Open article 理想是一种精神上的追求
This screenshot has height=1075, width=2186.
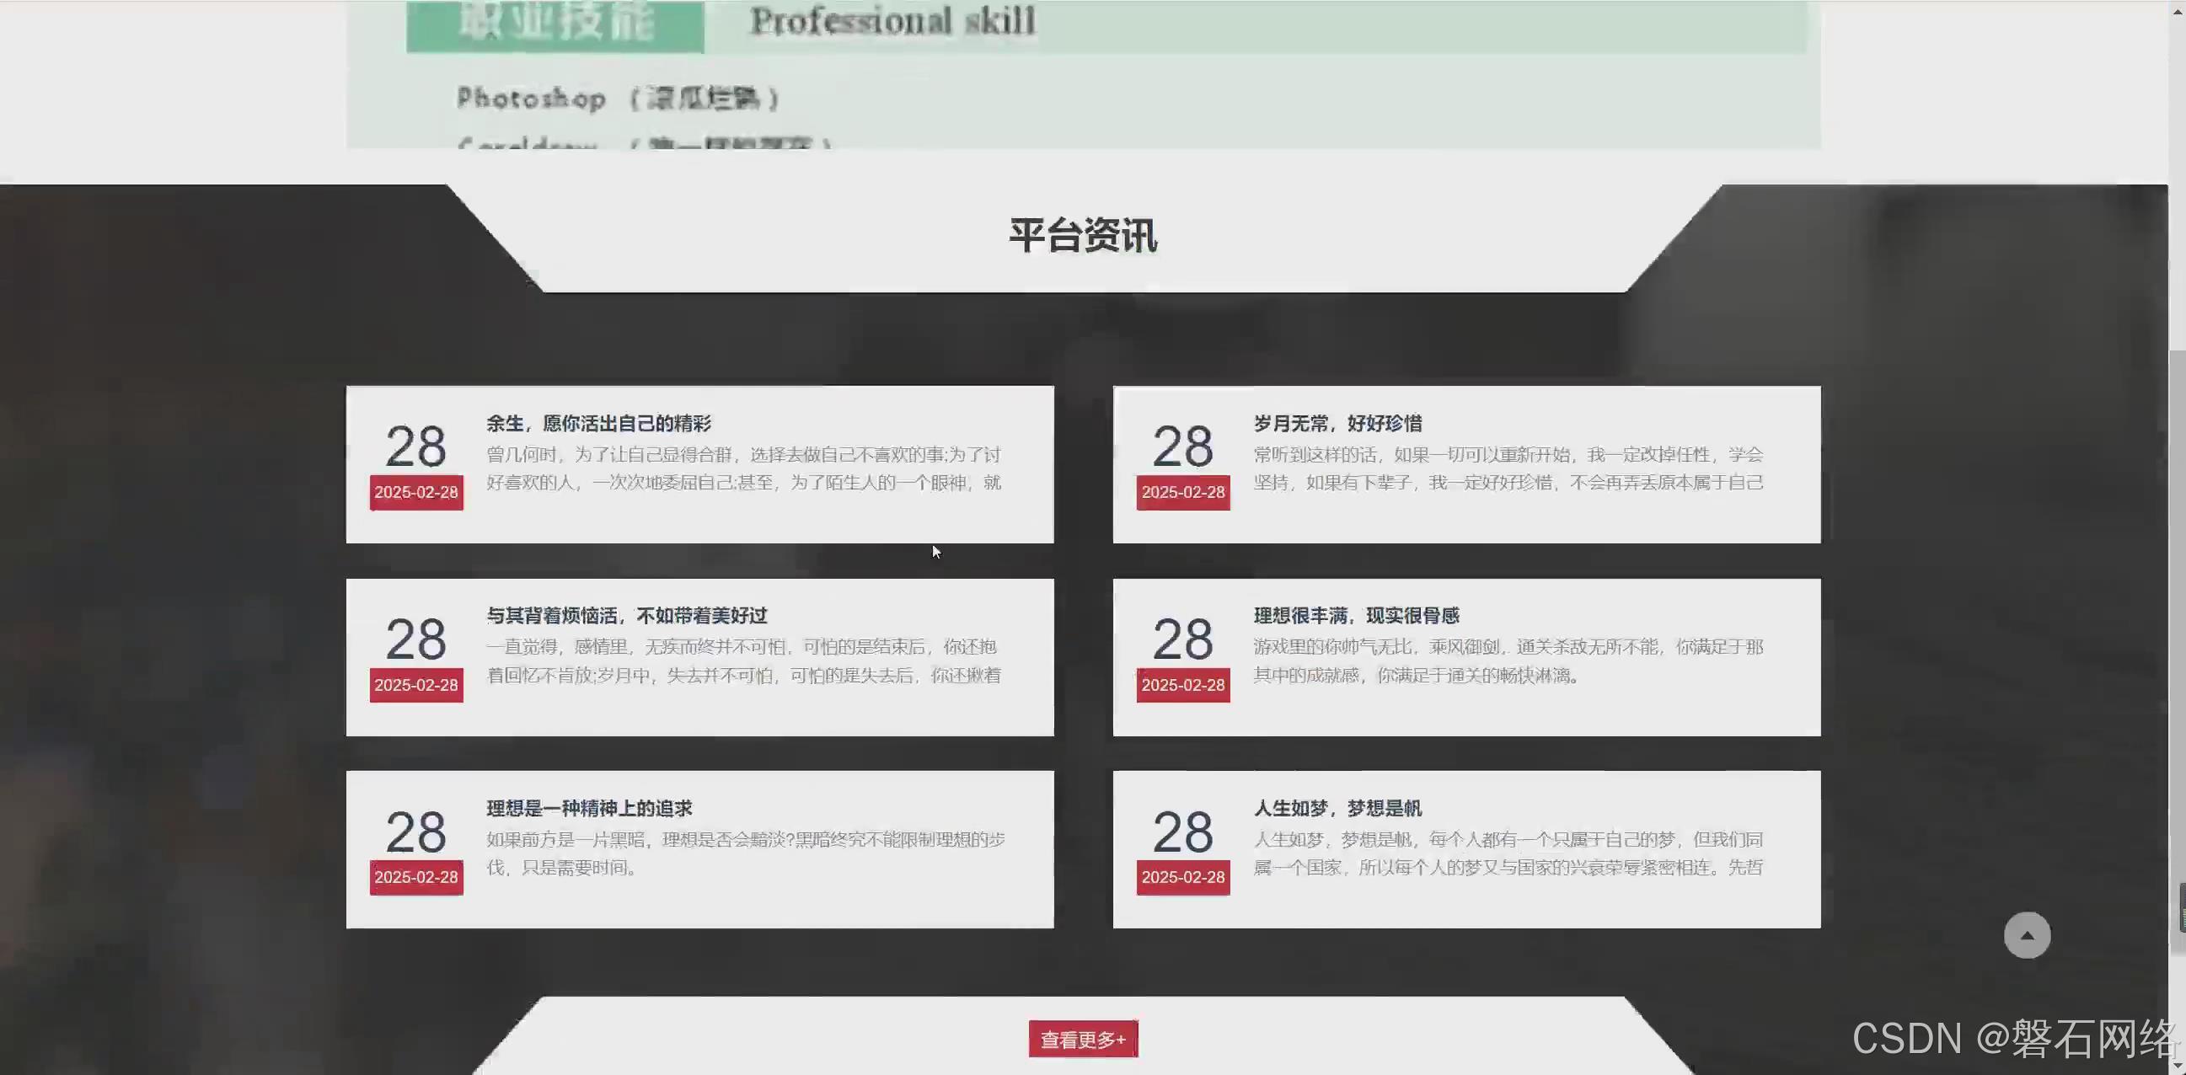pyautogui.click(x=594, y=807)
